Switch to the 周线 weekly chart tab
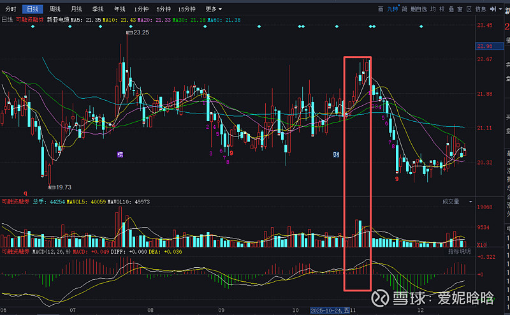Image resolution: width=510 pixels, height=315 pixels. (x=55, y=10)
